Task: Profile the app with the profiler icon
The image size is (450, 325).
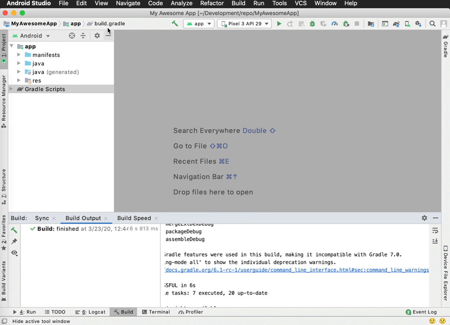Action: 335,24
